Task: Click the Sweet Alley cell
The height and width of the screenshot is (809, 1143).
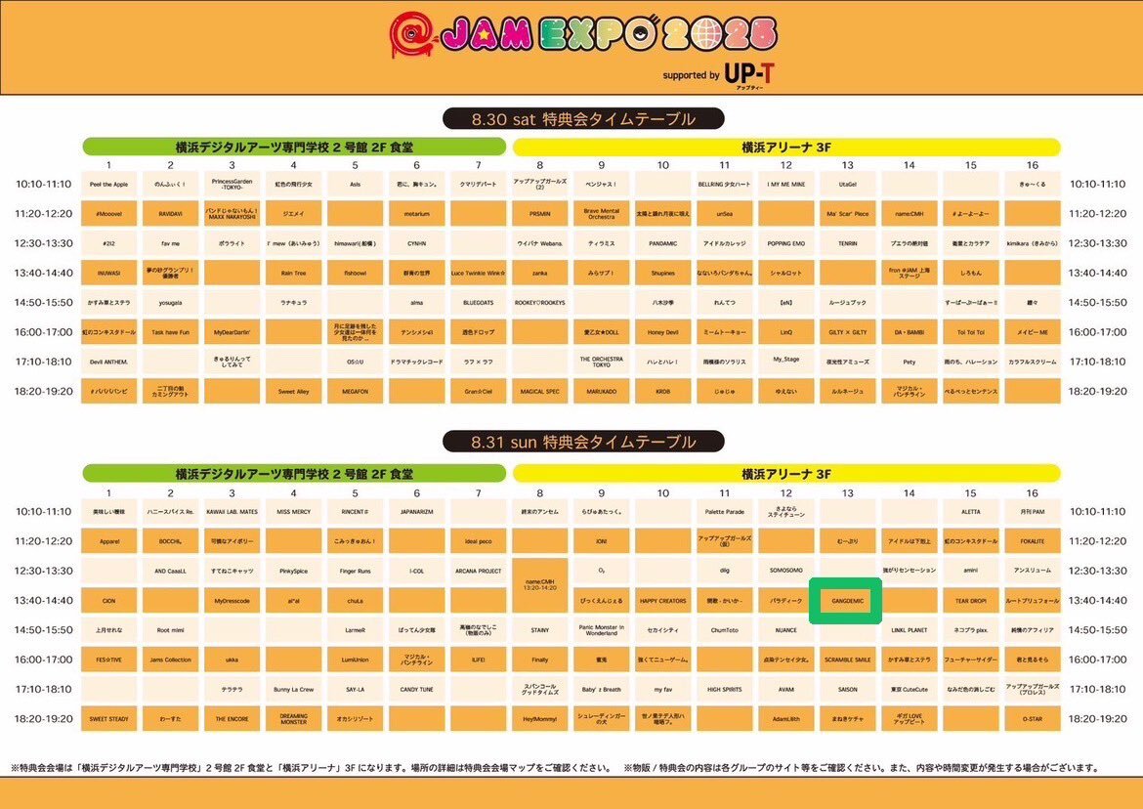Action: pyautogui.click(x=294, y=392)
